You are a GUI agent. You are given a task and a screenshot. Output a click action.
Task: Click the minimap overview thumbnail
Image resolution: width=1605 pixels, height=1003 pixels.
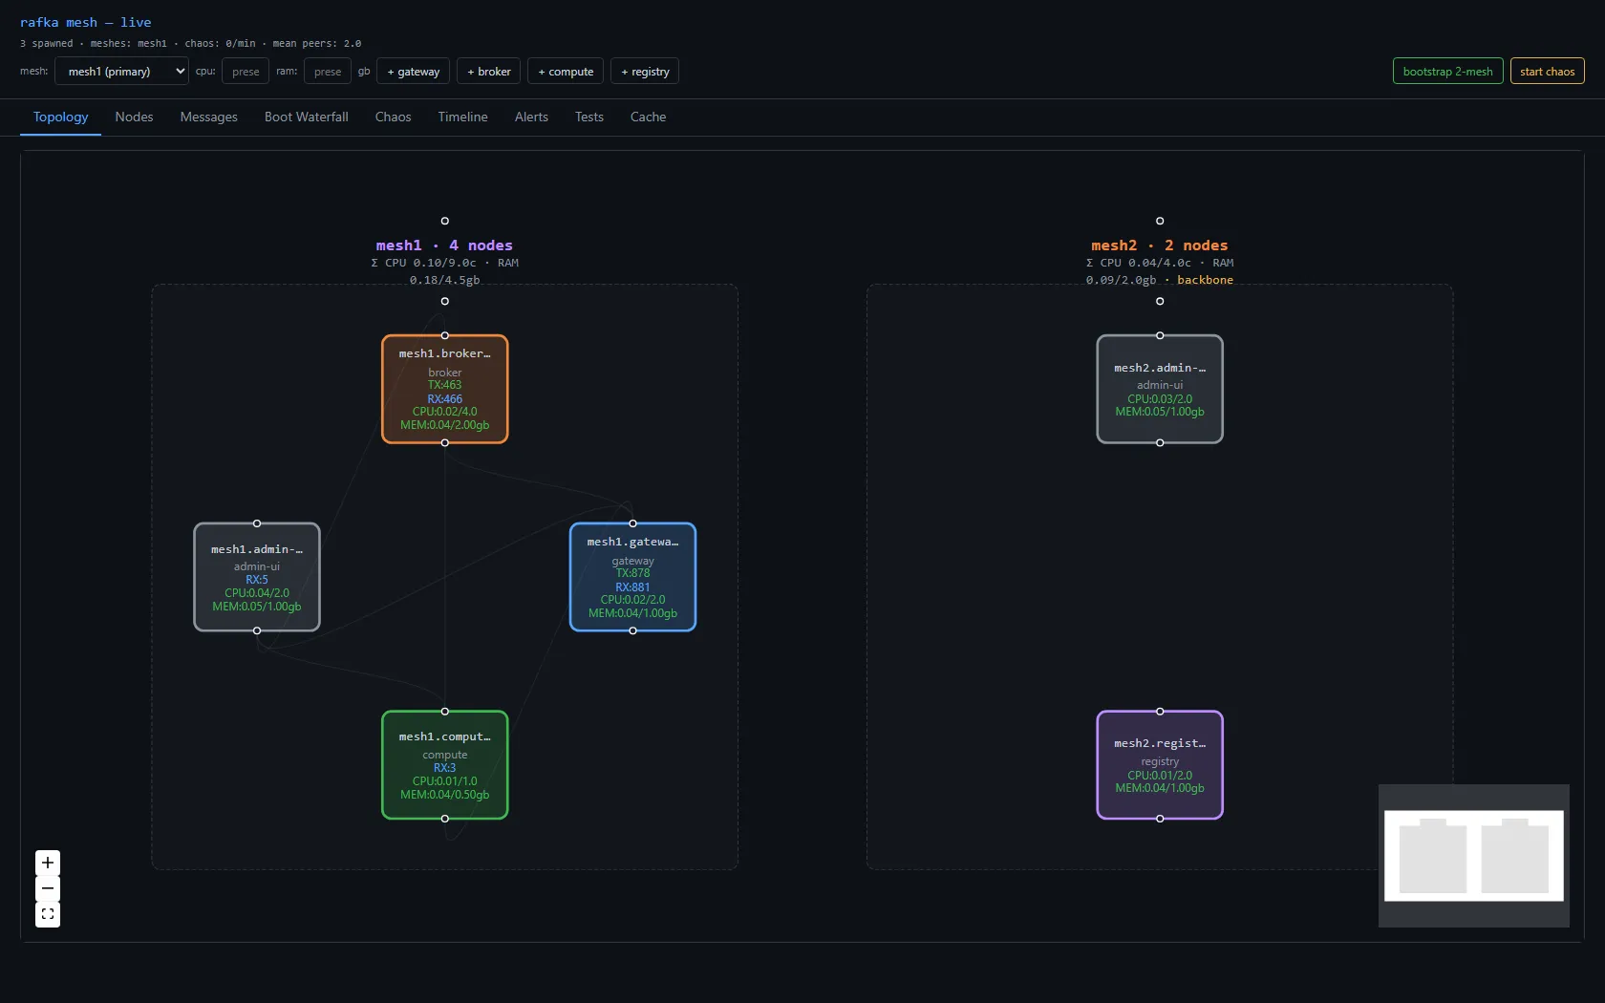click(x=1473, y=855)
